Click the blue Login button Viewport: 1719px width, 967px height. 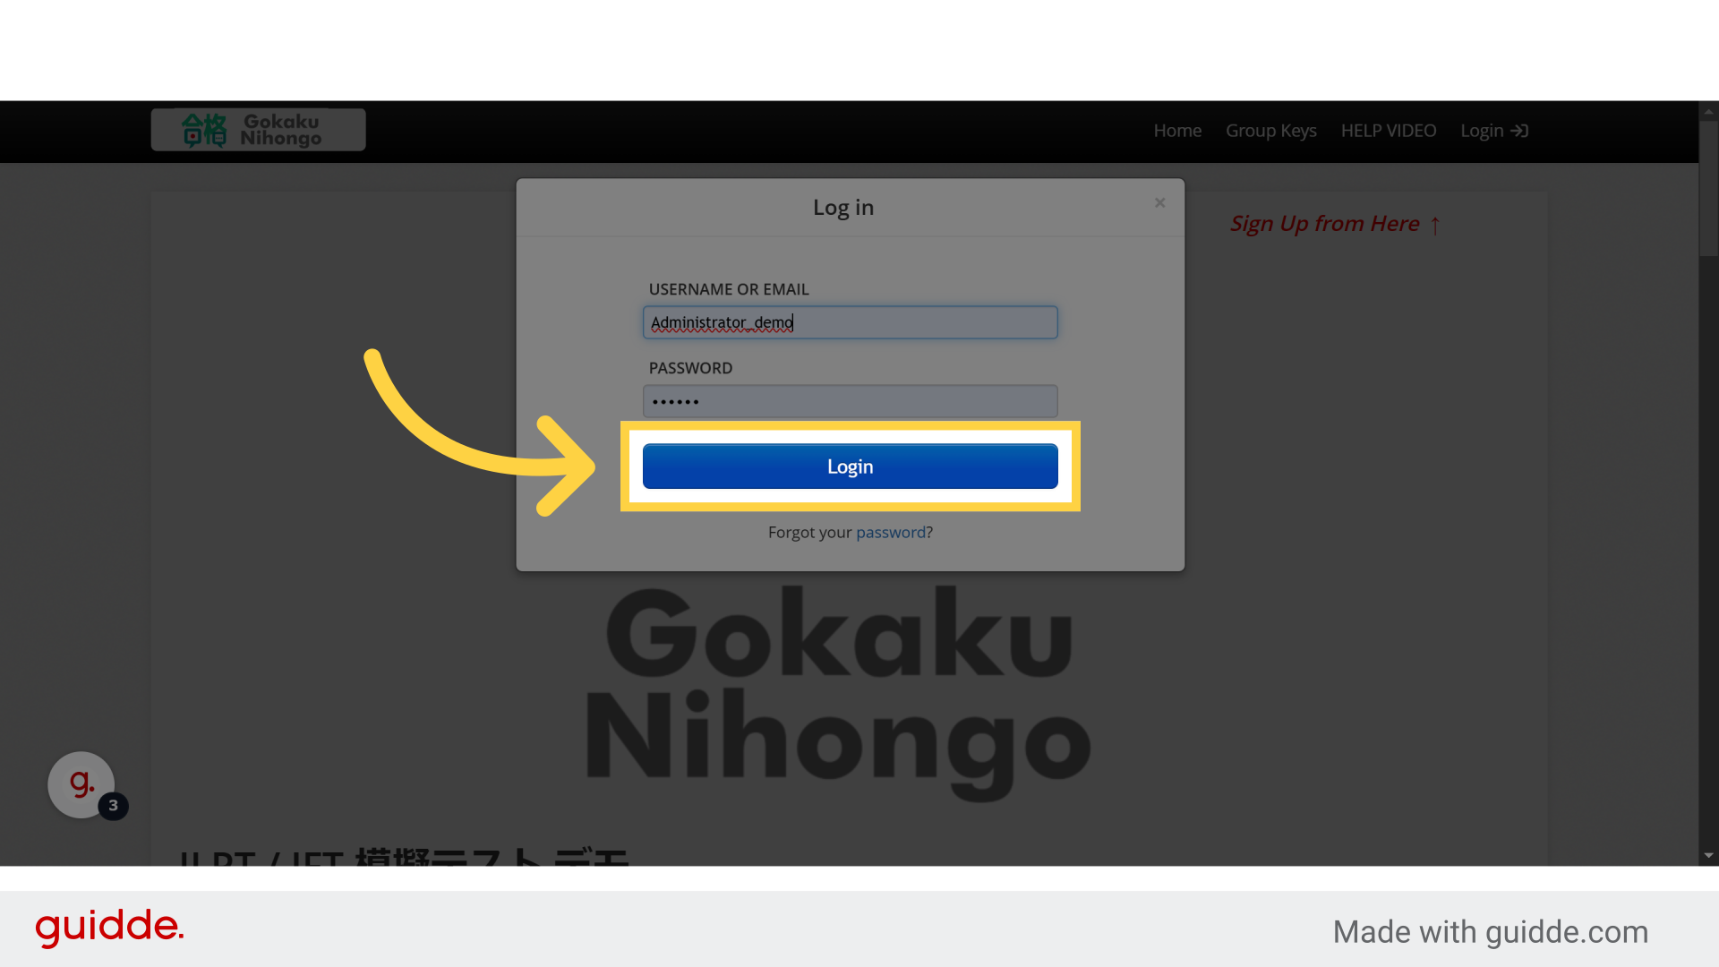(x=850, y=466)
